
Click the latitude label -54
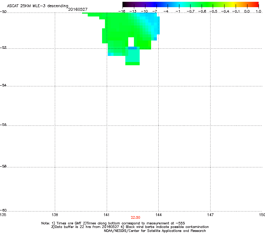point(3,85)
